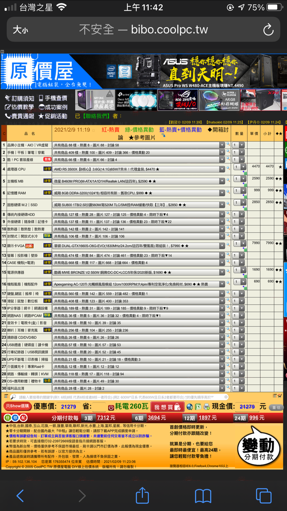Open 賣貴通報 menu link
The height and width of the screenshot is (511, 287).
click(19, 116)
